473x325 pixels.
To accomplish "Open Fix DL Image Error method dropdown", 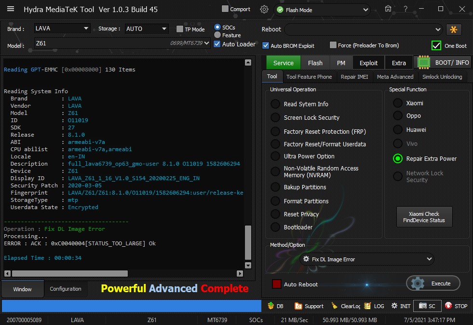I will click(x=367, y=259).
